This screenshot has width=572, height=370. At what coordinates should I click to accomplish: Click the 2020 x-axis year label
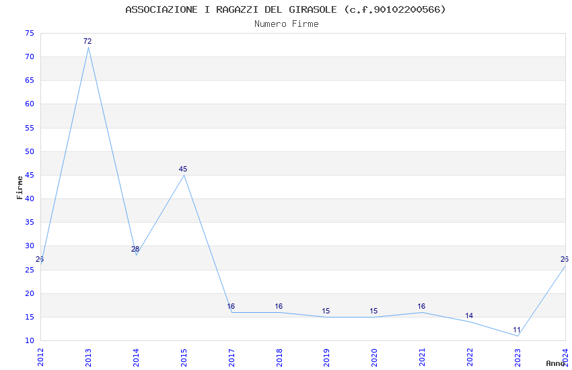[x=374, y=357]
